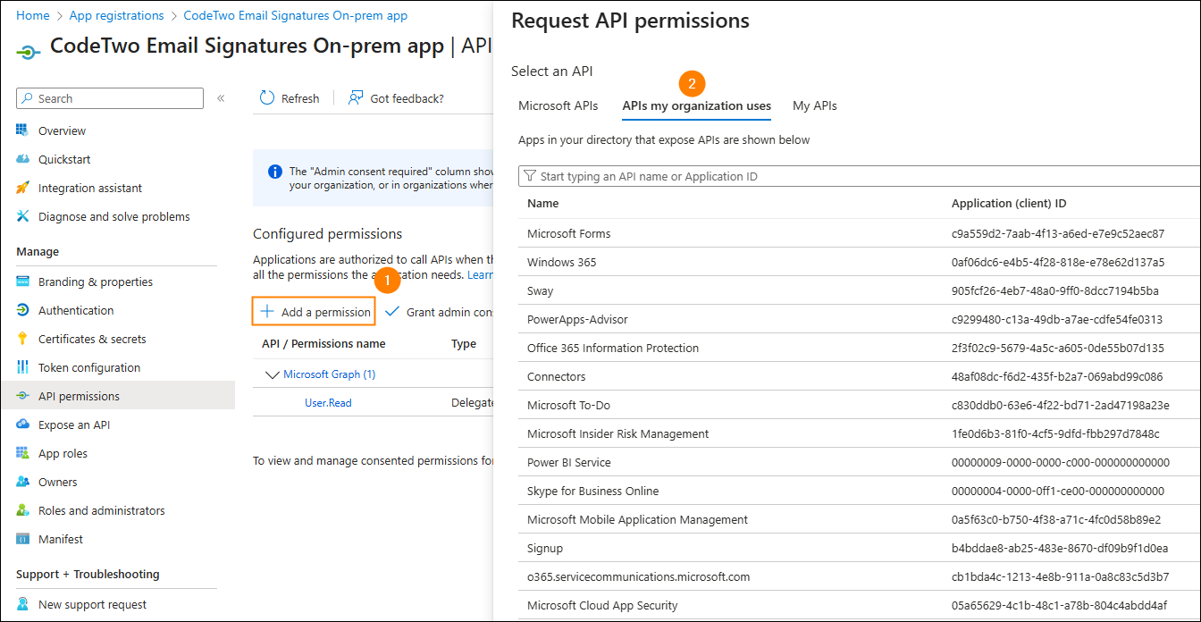Open the User.Read permission link
The width and height of the screenshot is (1201, 622).
[328, 403]
